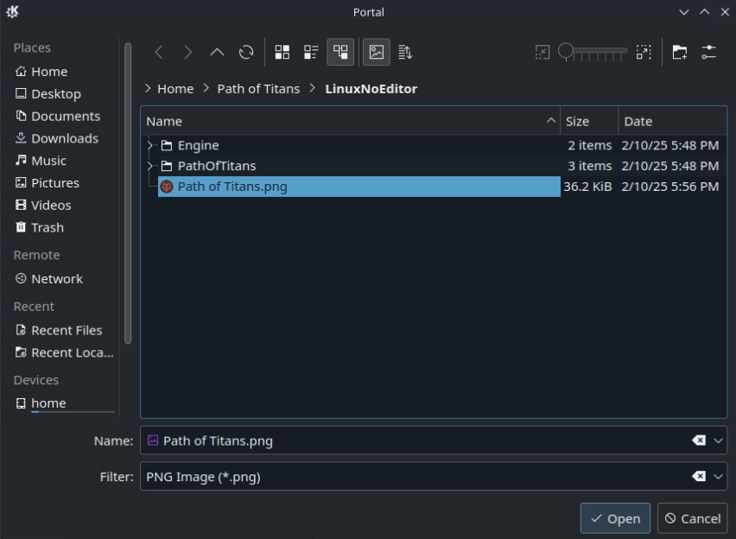Sort by the Date column header
The image size is (736, 539).
point(672,121)
